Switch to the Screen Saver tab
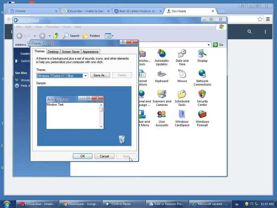The height and width of the screenshot is (208, 277). click(x=71, y=52)
